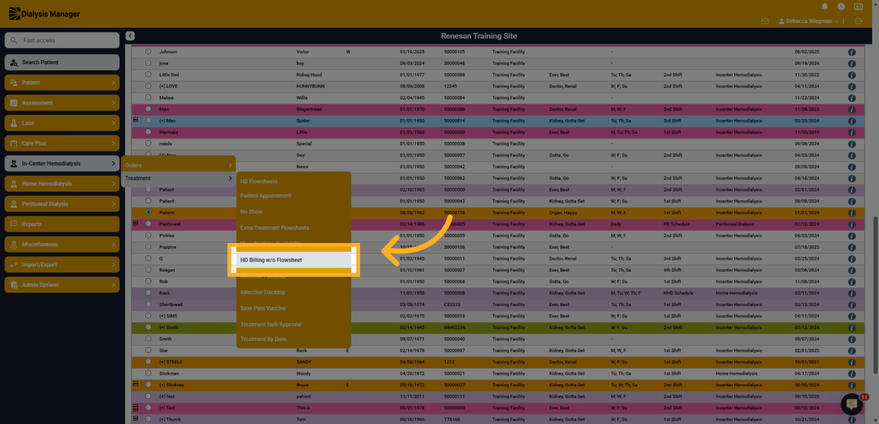Open Peritoneal Dialysis sidebar menu
The width and height of the screenshot is (879, 424).
pyautogui.click(x=62, y=204)
